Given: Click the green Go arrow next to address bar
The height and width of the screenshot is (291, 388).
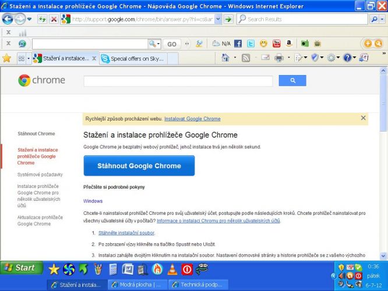Looking at the screenshot, I should click(x=228, y=19).
